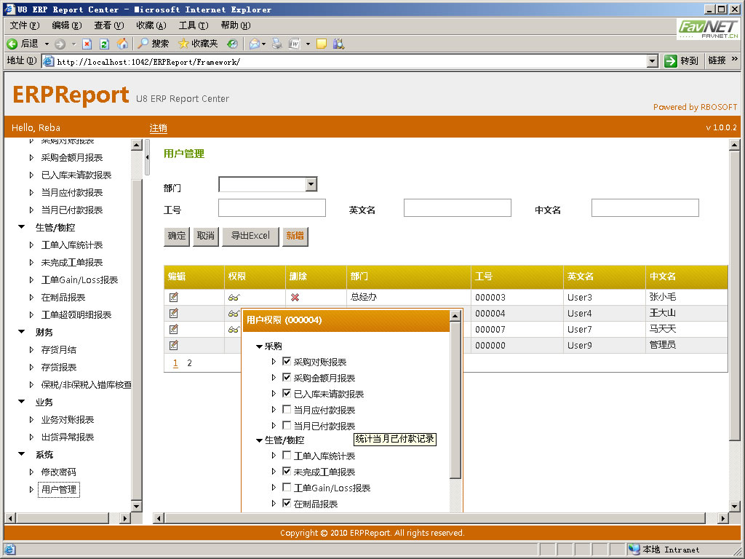Open the 编辑(E) menu
This screenshot has width=745, height=559.
click(67, 25)
